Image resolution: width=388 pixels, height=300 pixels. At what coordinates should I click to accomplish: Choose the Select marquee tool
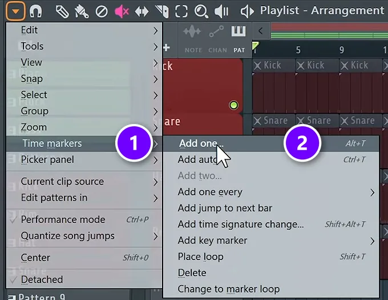(181, 11)
